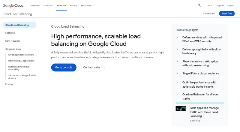Expand 'Single IP for a global audience' arrow
This screenshot has height=132, width=240.
[178, 74]
